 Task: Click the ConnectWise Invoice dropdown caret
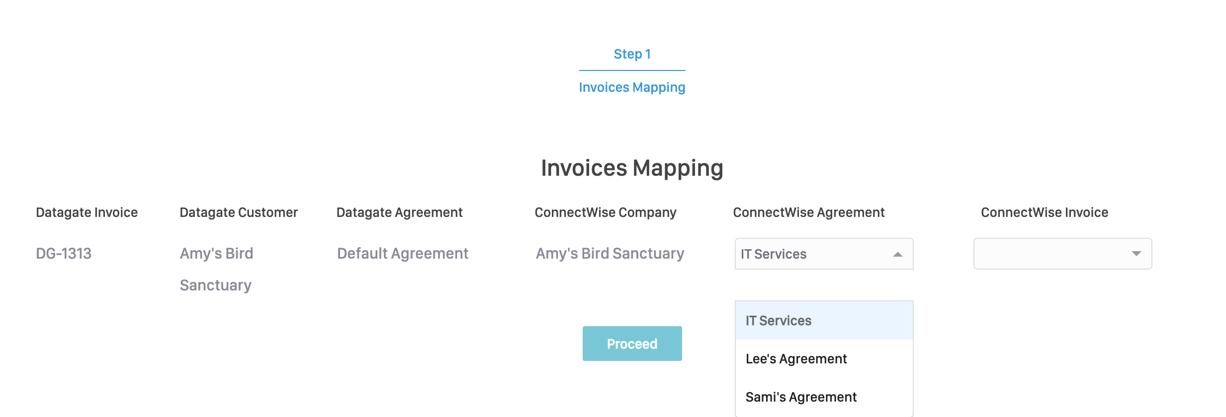pyautogui.click(x=1136, y=254)
